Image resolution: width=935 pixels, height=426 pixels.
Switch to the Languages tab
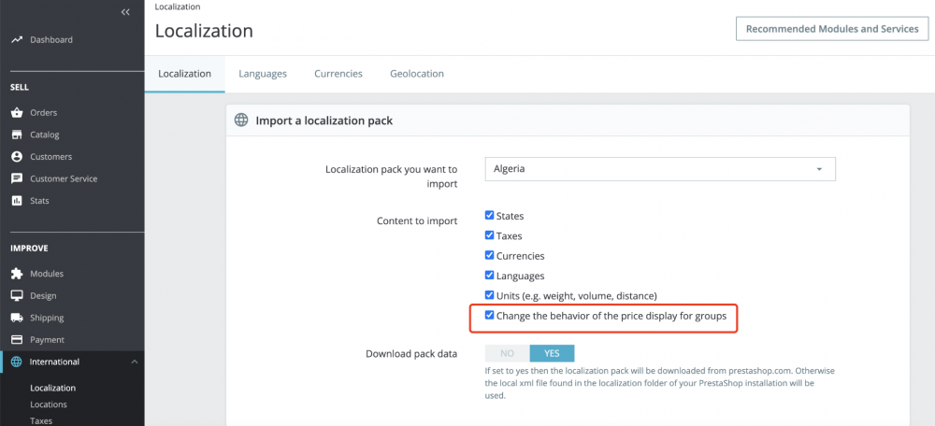tap(263, 73)
